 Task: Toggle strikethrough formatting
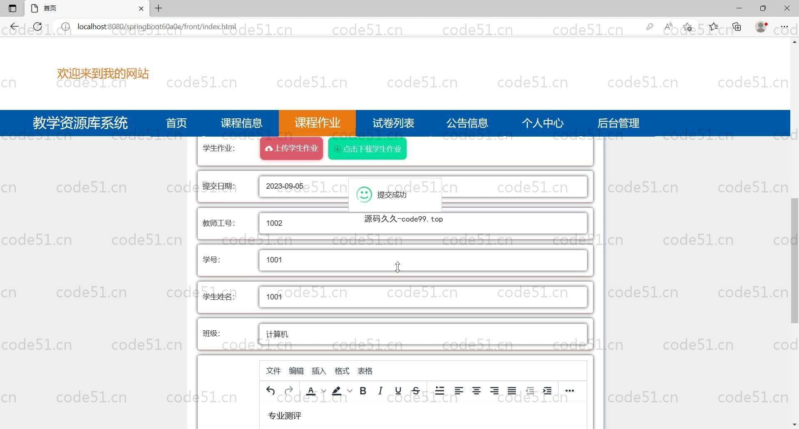pyautogui.click(x=416, y=391)
